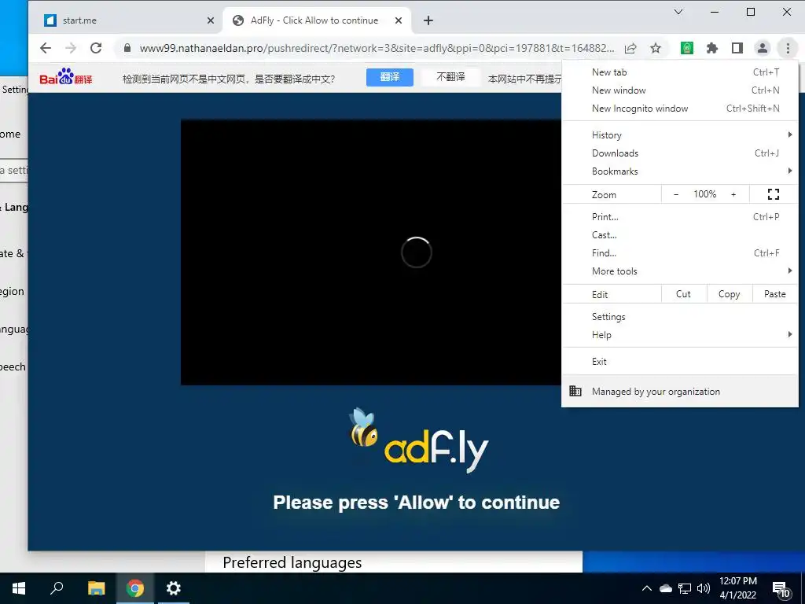Open the profile avatar menu

(763, 48)
